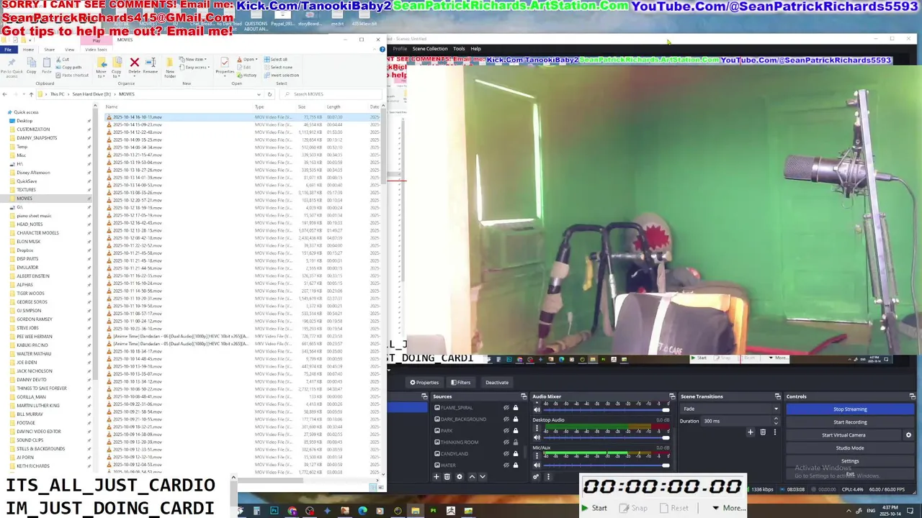
Task: Adjust the Desktop Audio volume slider
Action: (x=606, y=437)
